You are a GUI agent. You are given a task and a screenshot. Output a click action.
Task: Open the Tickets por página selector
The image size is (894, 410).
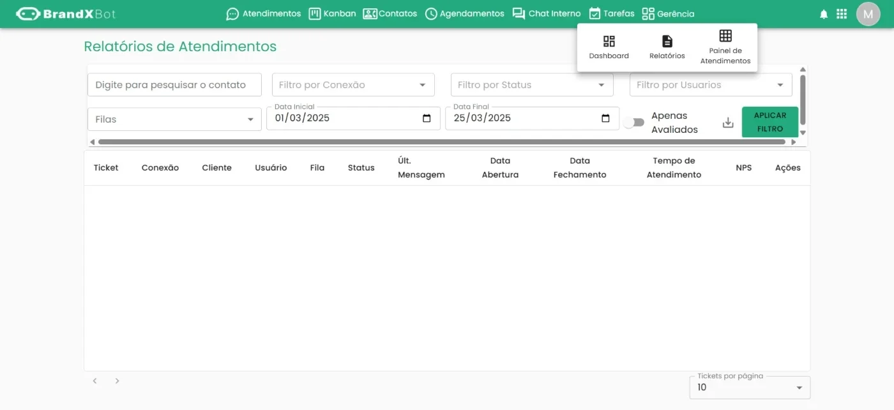750,388
